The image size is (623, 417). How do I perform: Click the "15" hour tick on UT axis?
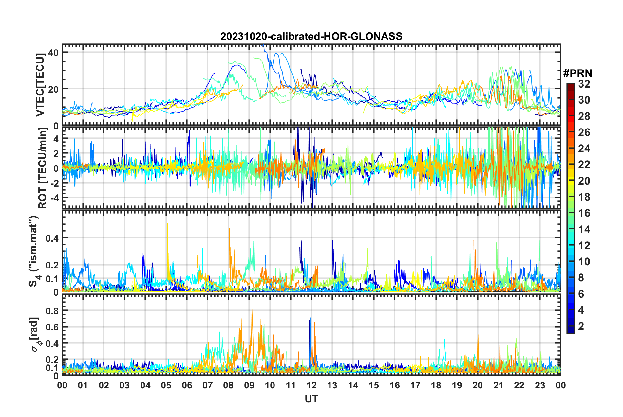[x=374, y=385]
